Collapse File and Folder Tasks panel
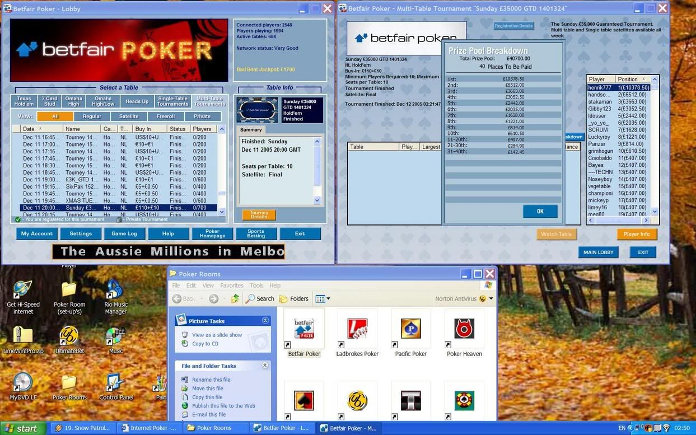This screenshot has height=435, width=696. coord(265,366)
